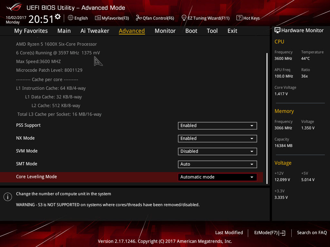Open the Tool tab
Viewport: 330px width, 247px height.
click(x=212, y=31)
